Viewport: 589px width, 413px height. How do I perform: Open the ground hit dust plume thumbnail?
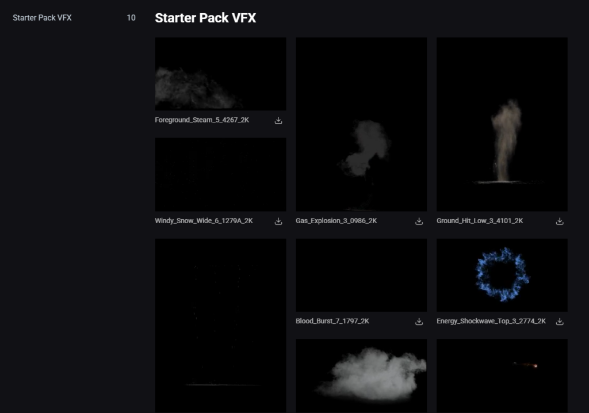(x=502, y=124)
